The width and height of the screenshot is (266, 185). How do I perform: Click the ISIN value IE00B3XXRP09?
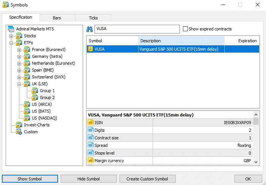(238, 123)
